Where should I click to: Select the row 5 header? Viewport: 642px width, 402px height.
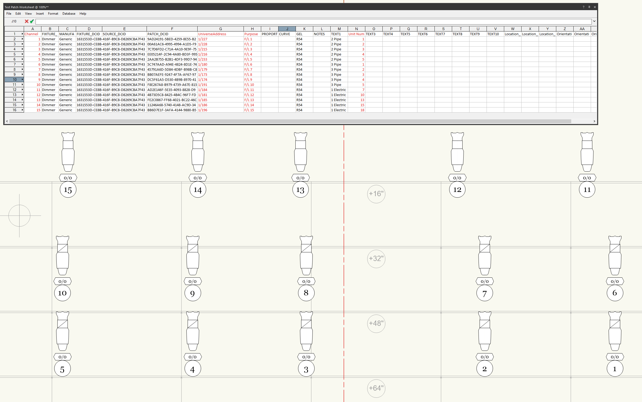click(x=14, y=54)
